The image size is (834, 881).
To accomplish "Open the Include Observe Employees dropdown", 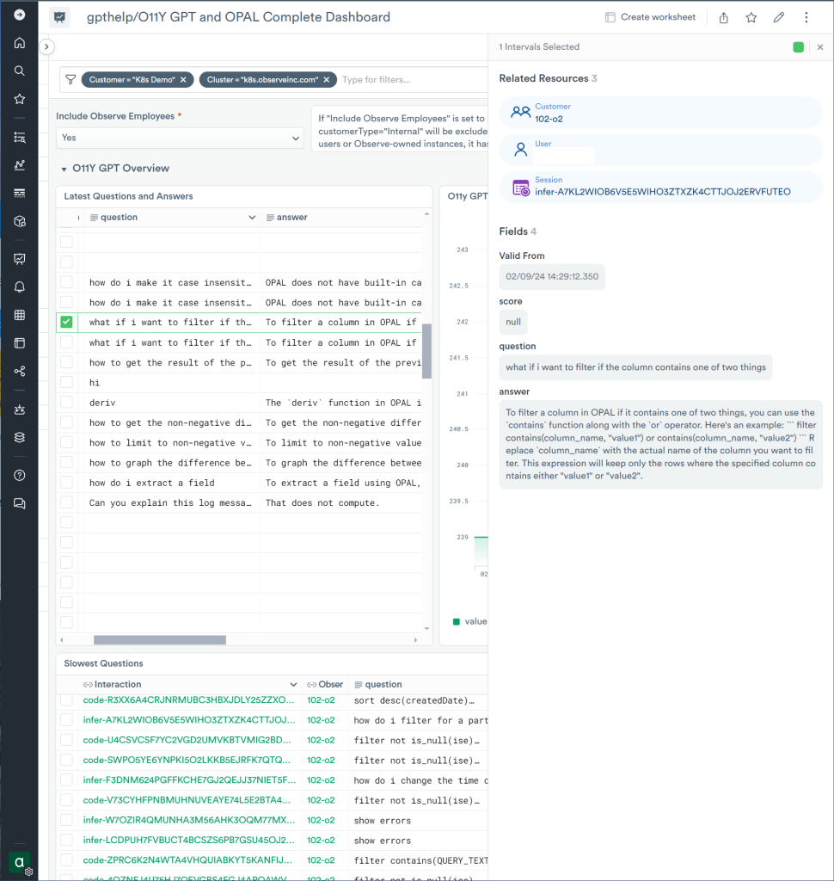I will click(180, 139).
